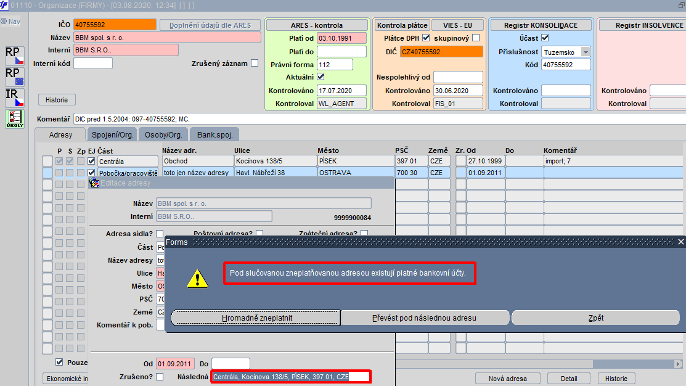Toggle the Pouze checkbox
The image size is (686, 386).
[x=60, y=362]
